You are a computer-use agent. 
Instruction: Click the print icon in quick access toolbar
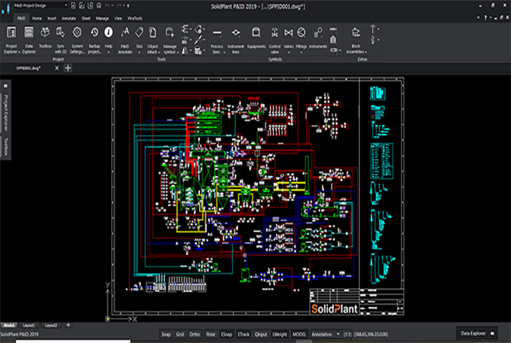(x=98, y=5)
